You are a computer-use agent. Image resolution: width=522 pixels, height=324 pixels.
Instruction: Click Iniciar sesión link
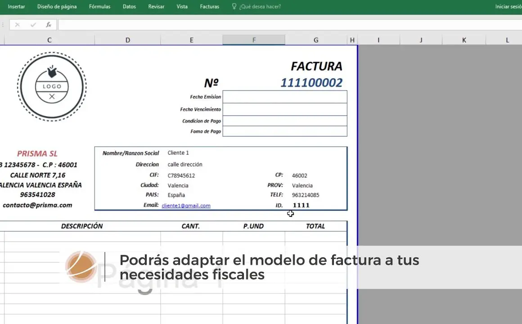(x=508, y=6)
